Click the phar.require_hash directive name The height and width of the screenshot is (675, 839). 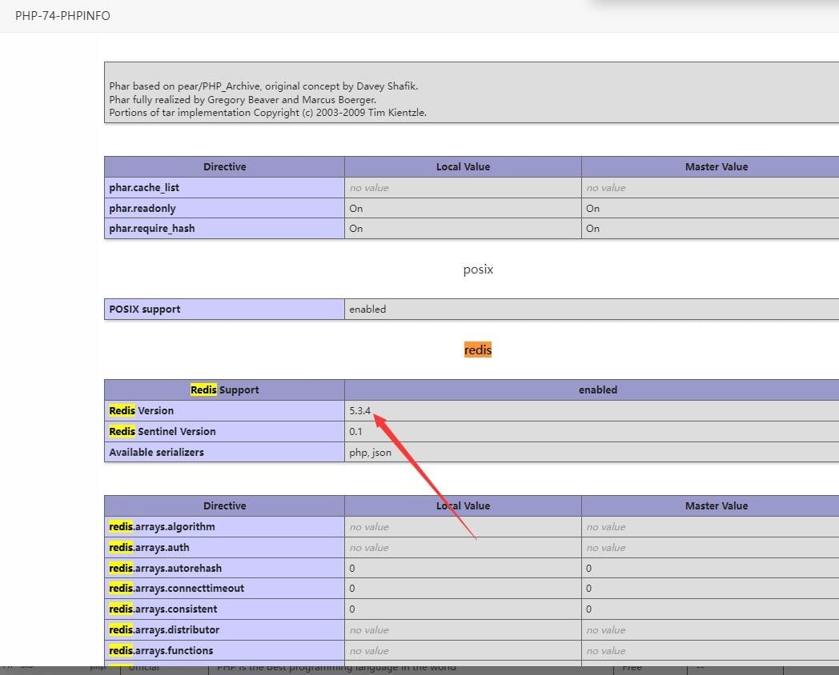152,228
